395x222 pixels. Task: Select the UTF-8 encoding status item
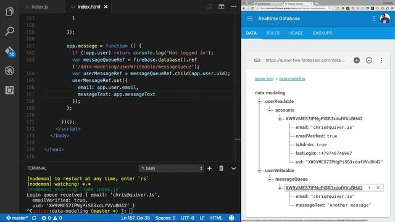(x=188, y=218)
